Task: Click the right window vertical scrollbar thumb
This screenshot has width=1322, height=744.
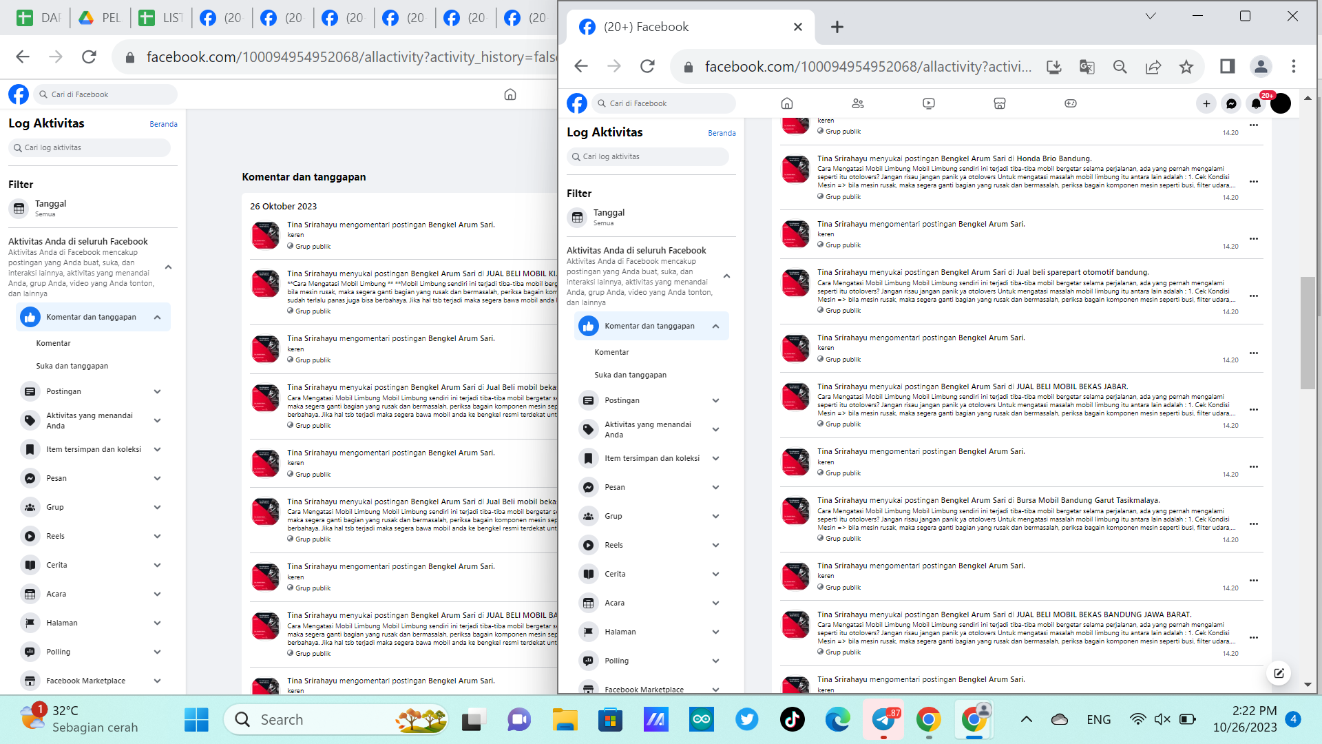Action: pyautogui.click(x=1307, y=333)
